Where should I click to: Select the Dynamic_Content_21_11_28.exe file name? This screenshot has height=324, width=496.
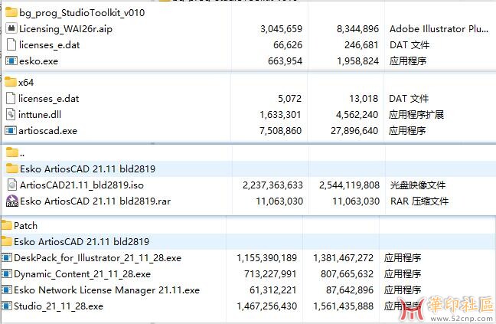tap(82, 274)
